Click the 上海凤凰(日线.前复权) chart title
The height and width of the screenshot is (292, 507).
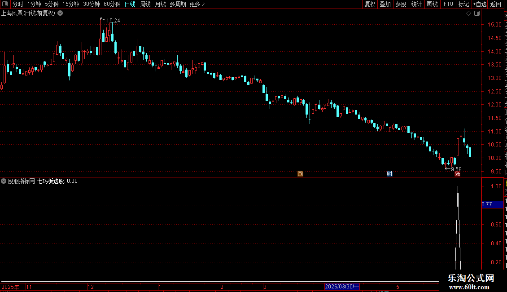(x=28, y=13)
